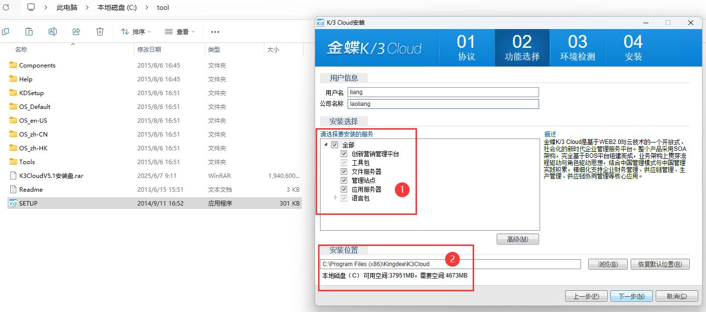Click the 高级(M) advanced button
Image resolution: width=706 pixels, height=312 pixels.
[x=517, y=239]
